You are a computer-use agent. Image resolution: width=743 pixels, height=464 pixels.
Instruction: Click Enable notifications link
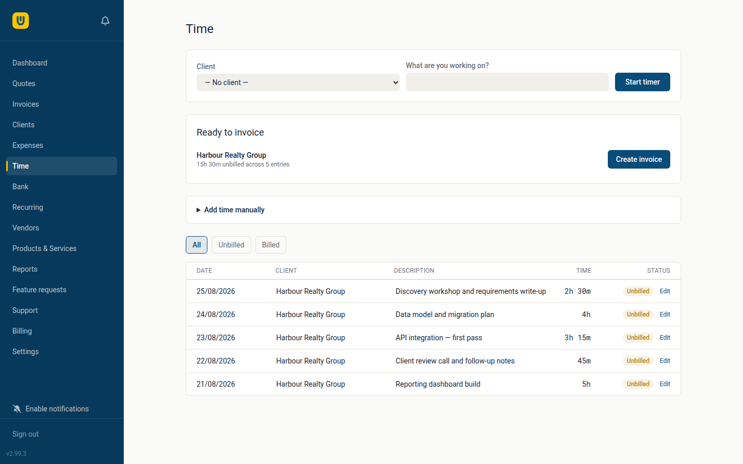(x=57, y=409)
